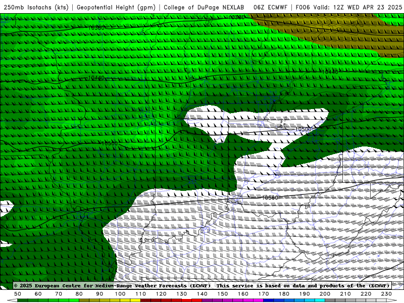Click the legend value 120
Viewport: 404px width, 303px height.
coord(161,294)
